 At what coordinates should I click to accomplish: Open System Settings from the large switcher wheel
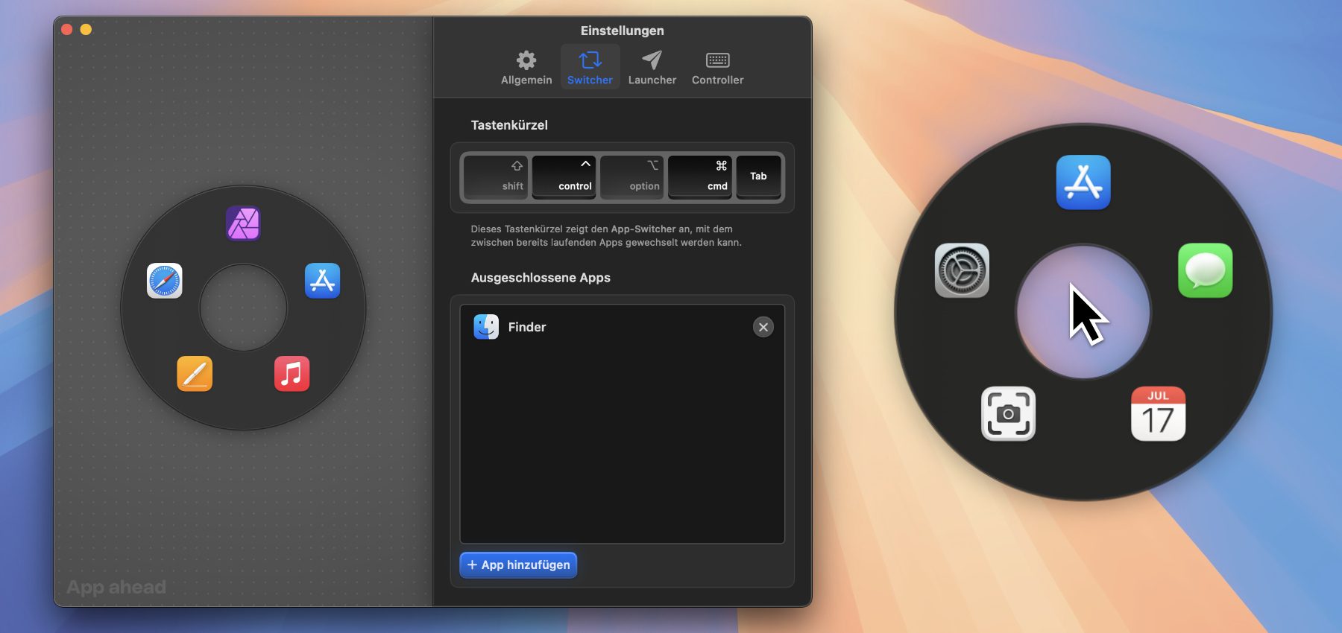962,270
